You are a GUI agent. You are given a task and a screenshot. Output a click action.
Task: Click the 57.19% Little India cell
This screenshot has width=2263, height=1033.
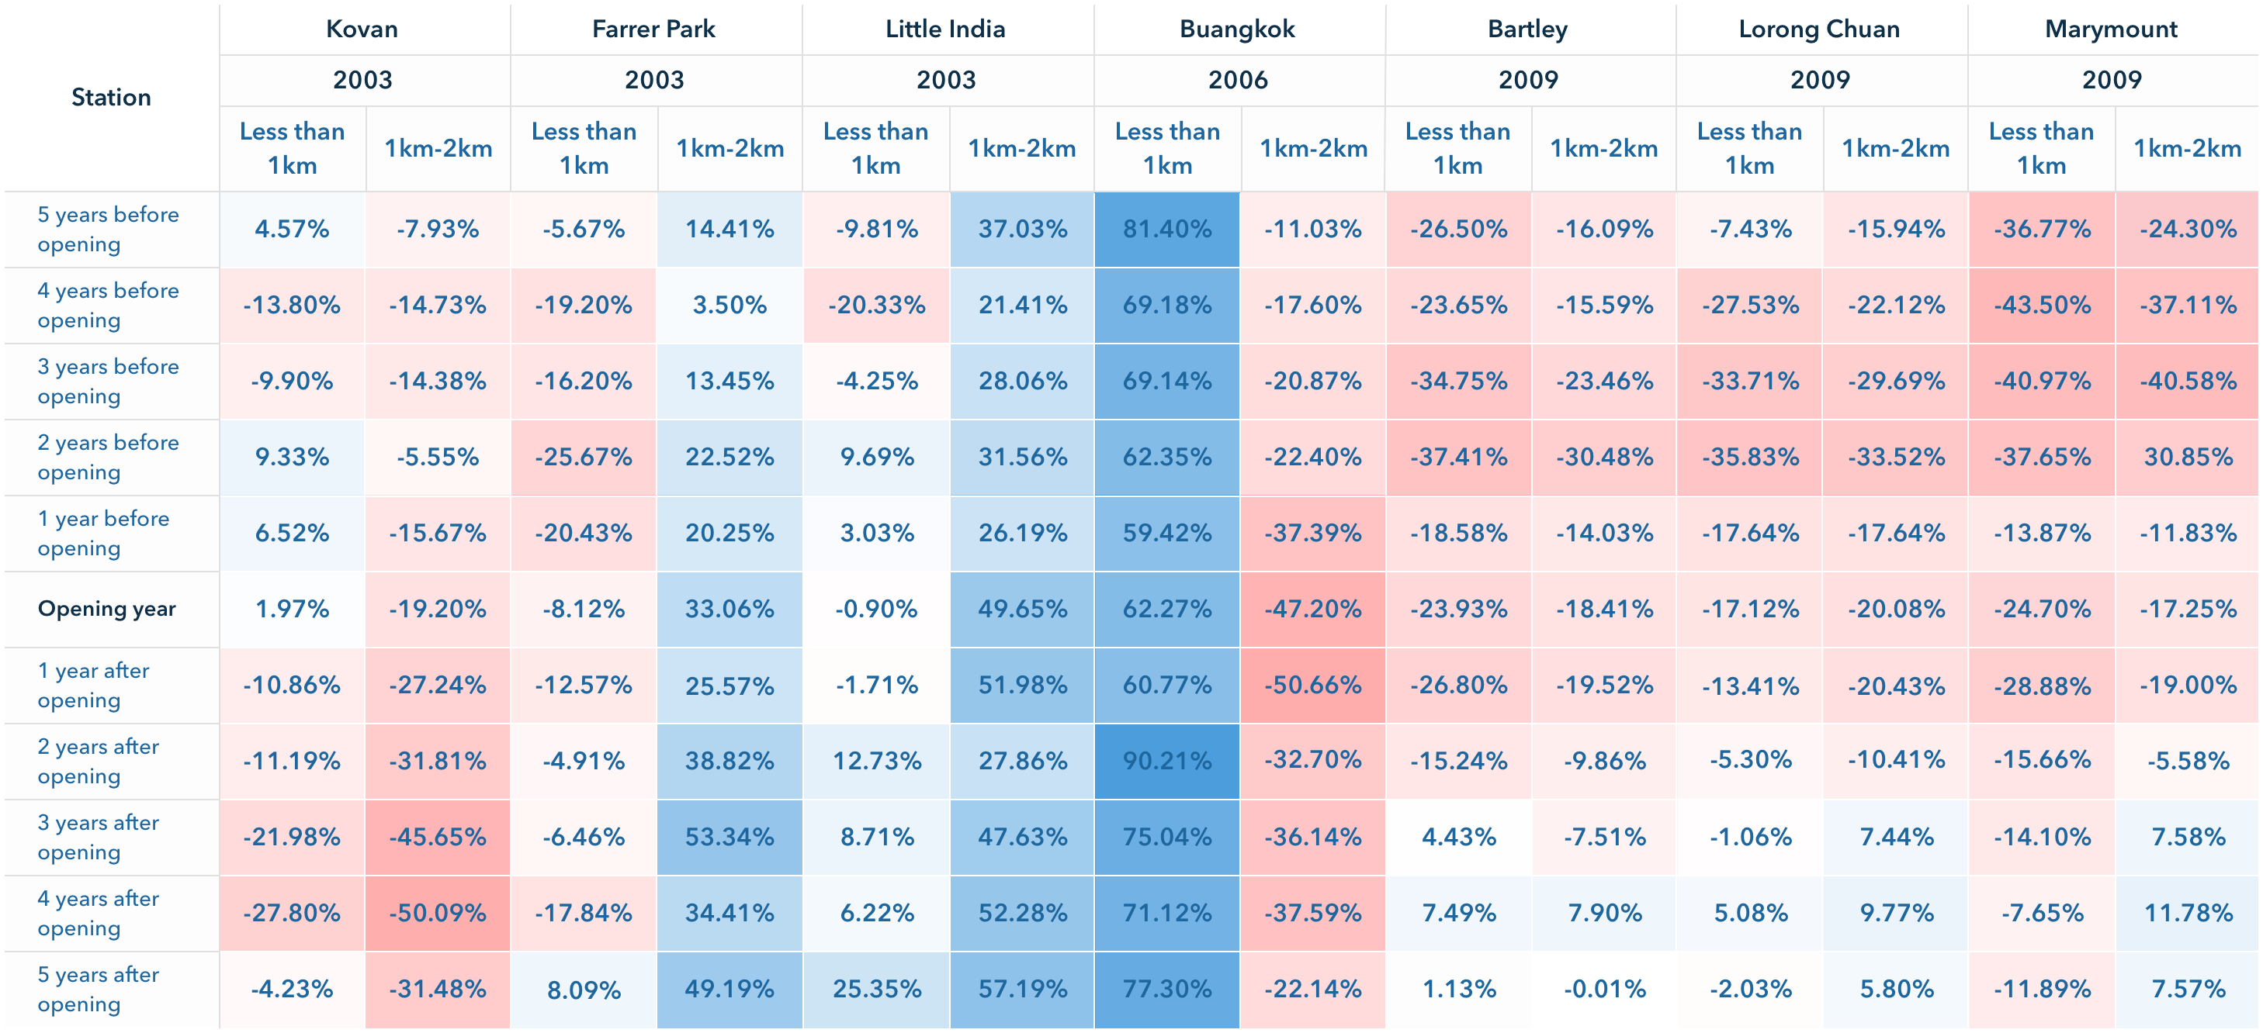1022,989
